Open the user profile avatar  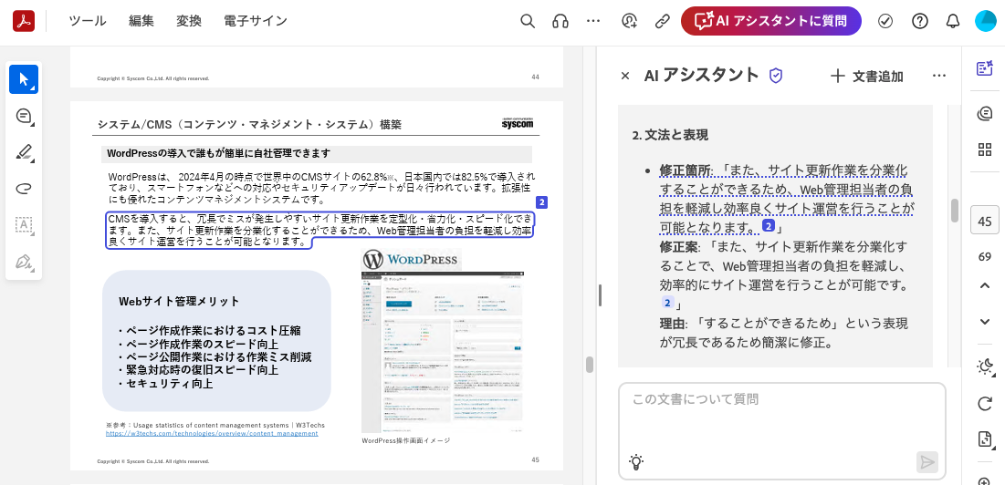(985, 21)
